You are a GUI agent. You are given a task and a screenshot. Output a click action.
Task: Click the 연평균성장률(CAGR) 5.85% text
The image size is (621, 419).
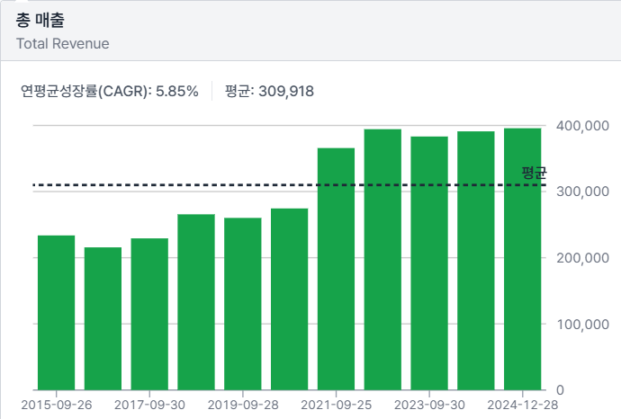click(109, 91)
